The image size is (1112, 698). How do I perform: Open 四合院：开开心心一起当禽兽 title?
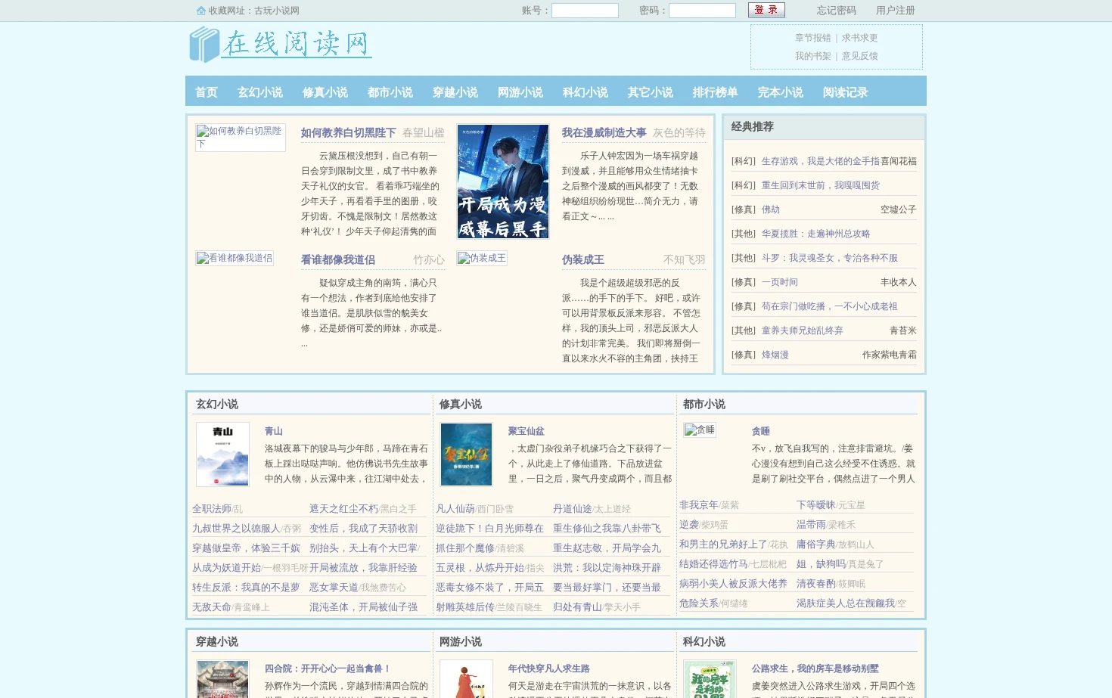point(328,669)
